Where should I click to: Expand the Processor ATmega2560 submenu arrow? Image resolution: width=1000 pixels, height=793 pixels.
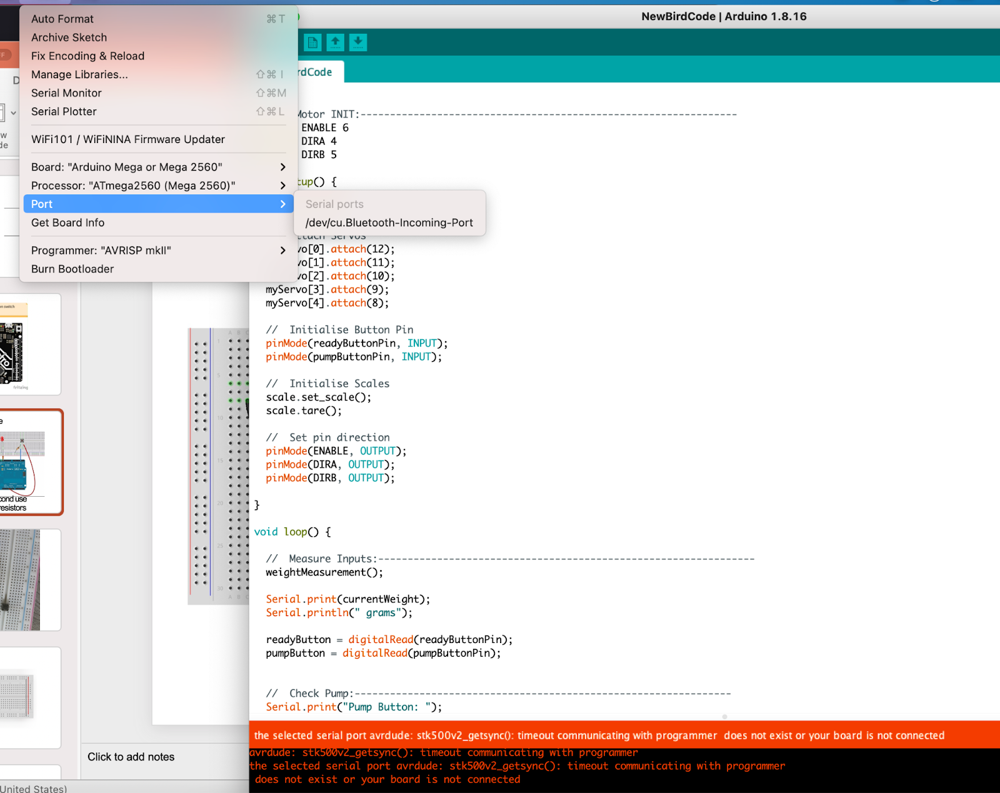pos(282,186)
